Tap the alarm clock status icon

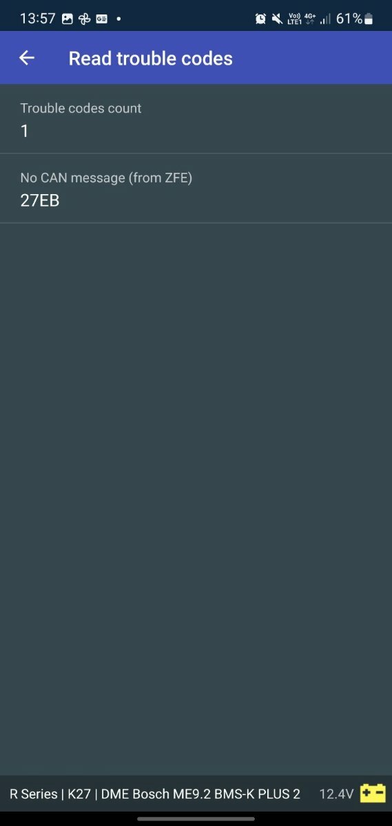tap(260, 19)
